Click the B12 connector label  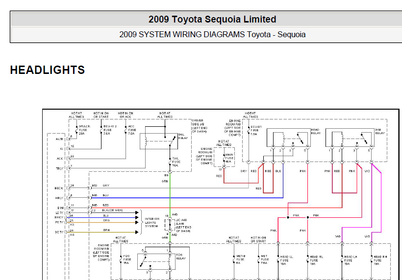tap(94, 186)
